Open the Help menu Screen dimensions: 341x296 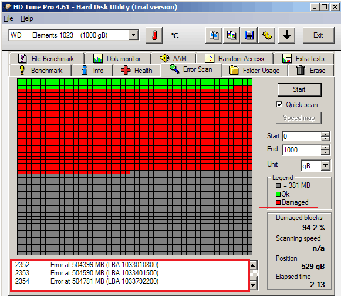(x=27, y=19)
